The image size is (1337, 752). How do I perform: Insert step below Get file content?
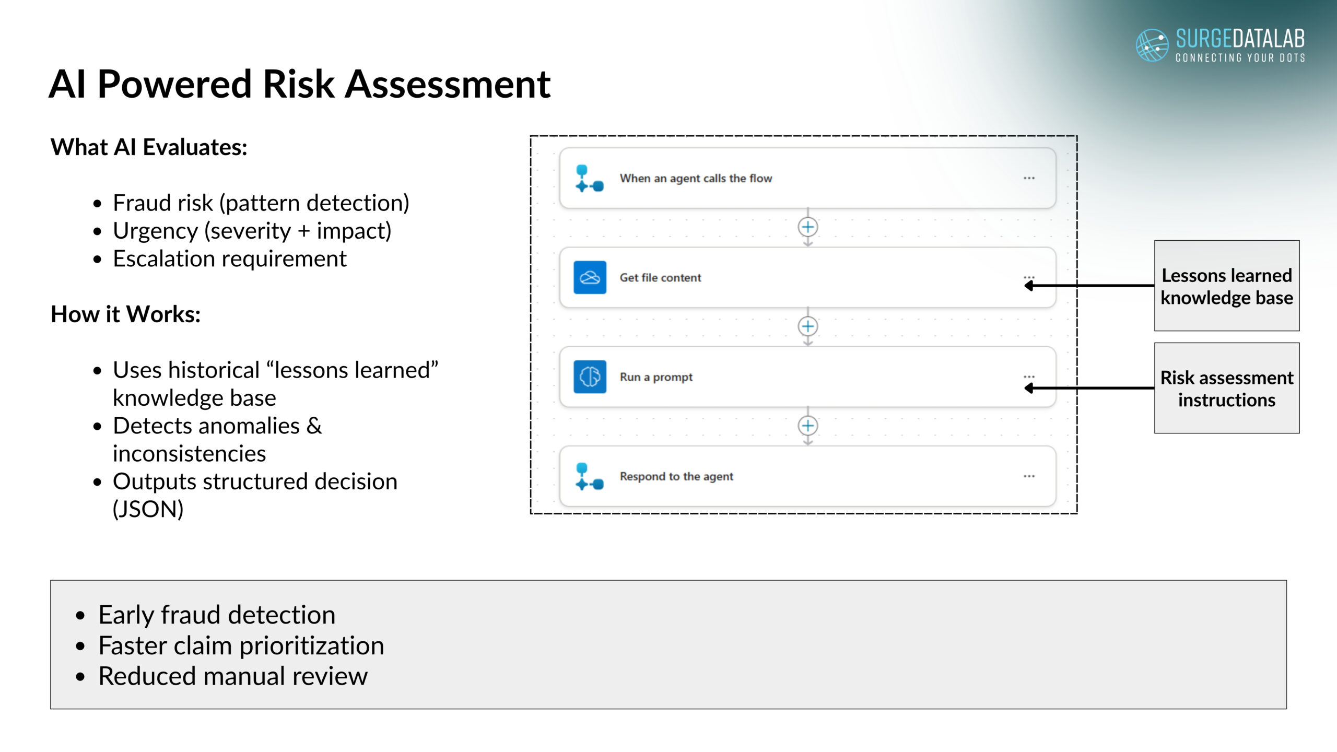tap(808, 326)
